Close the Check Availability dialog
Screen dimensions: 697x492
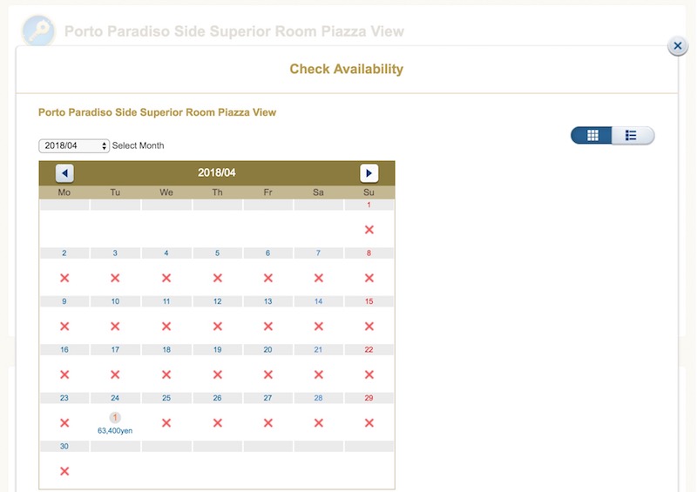(678, 45)
